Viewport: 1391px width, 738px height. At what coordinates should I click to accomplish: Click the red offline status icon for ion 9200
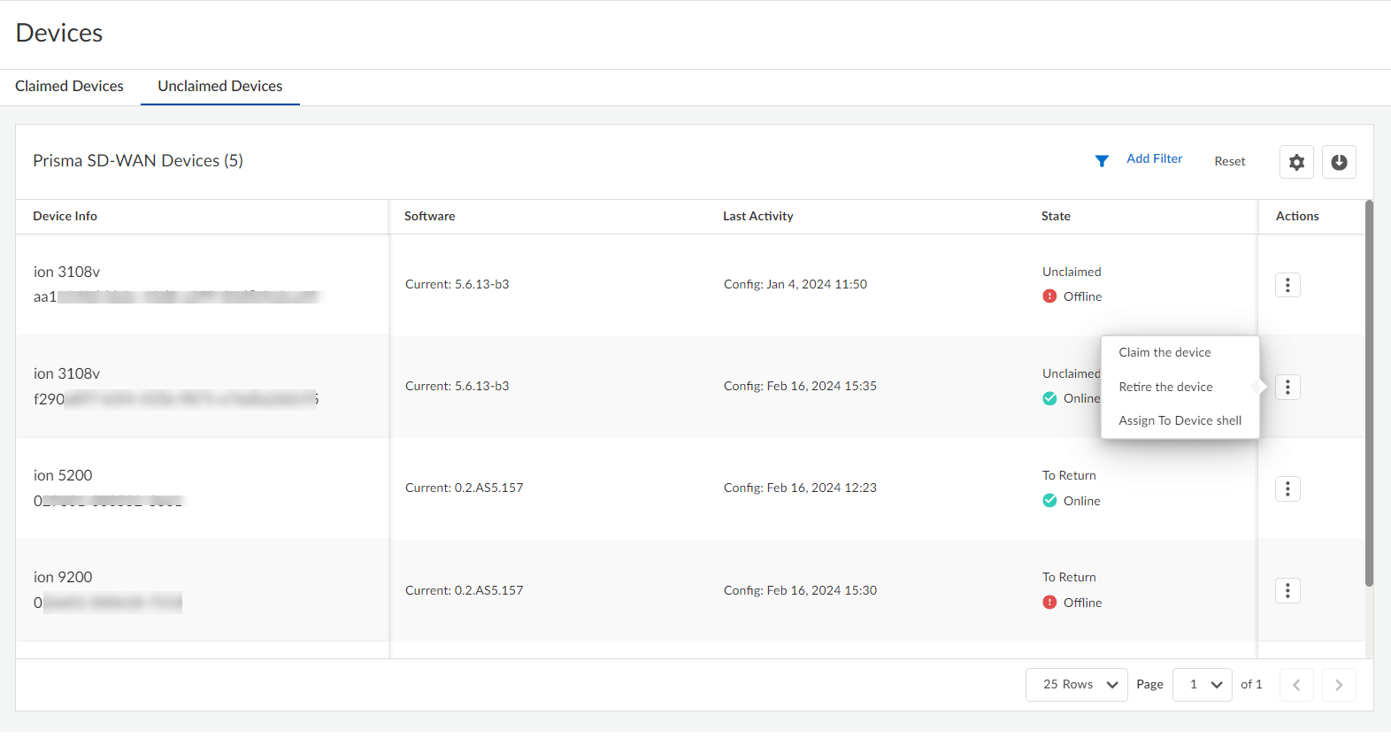[1049, 603]
